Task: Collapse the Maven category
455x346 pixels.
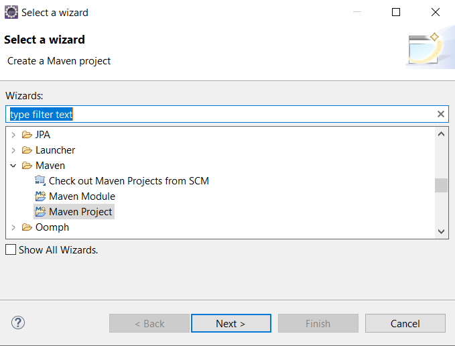Action: tap(13, 166)
